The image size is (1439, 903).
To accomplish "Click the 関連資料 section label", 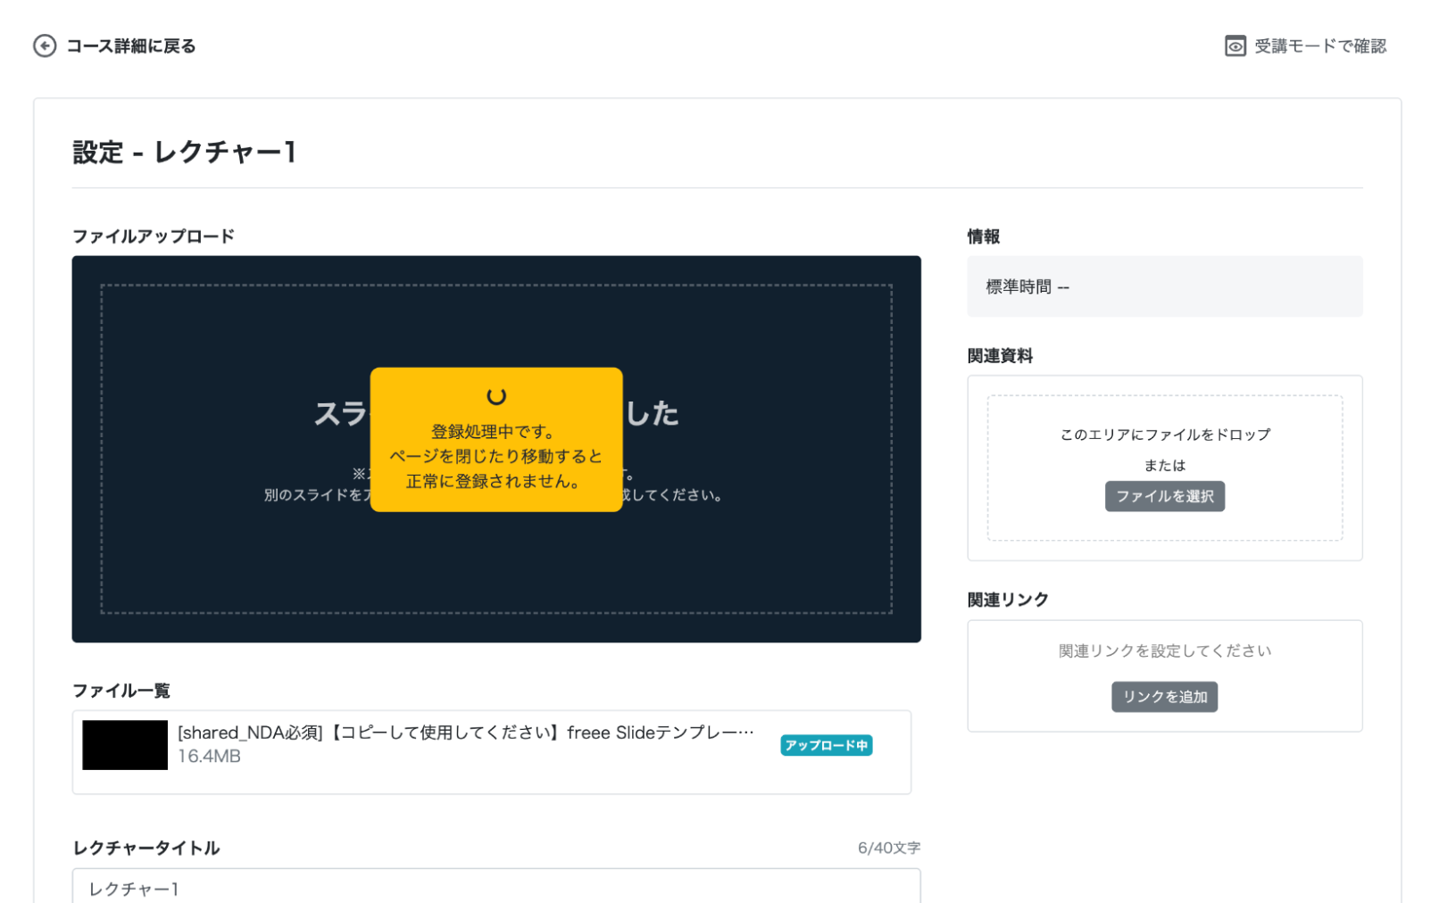I will click(1000, 356).
